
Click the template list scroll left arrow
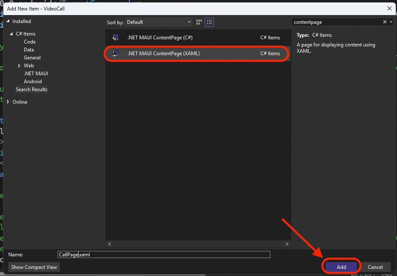click(x=109, y=244)
